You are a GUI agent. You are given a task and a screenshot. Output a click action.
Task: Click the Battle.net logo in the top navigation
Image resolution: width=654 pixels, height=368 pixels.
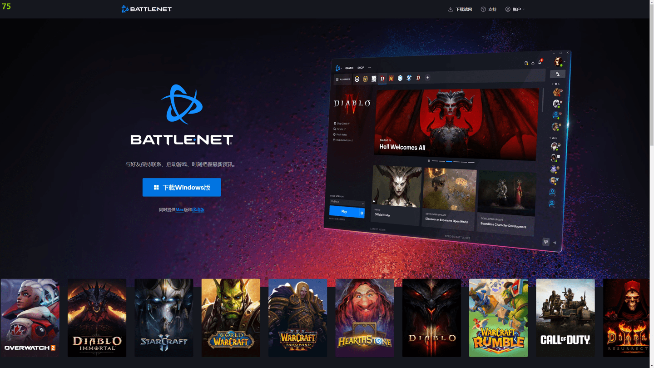146,9
